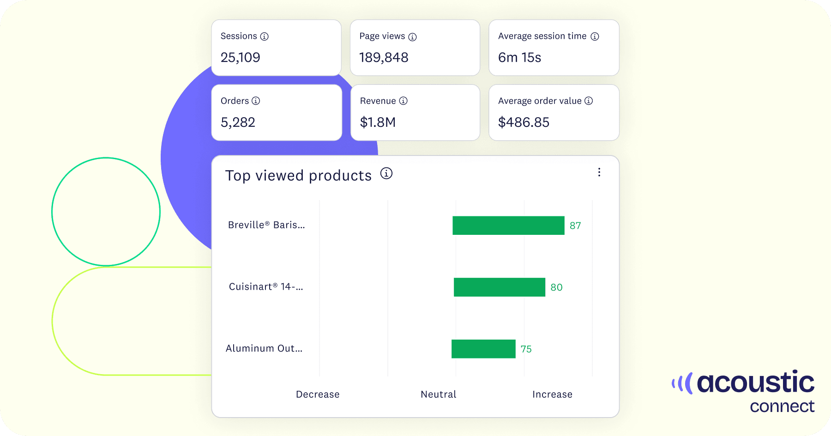Viewport: 831px width, 436px height.
Task: Open the Revenue card value $1.8M
Action: tap(378, 122)
